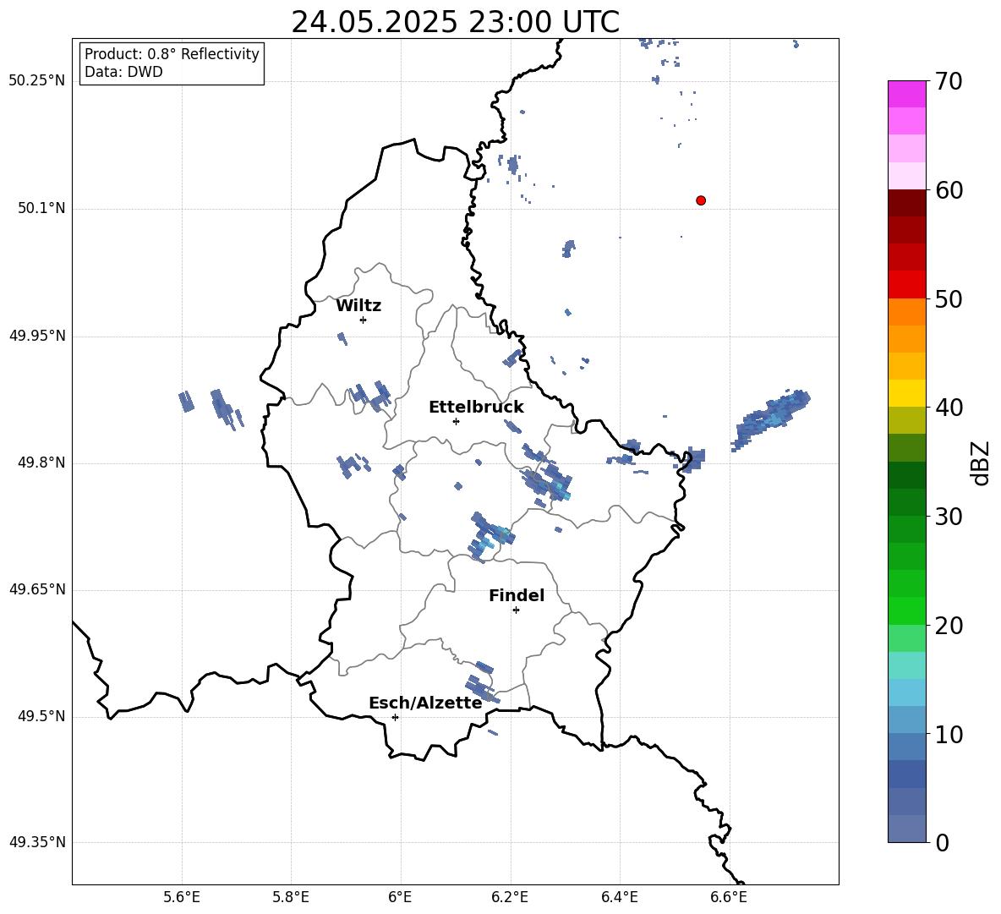Click the 10 colorbar tick label
1001x914 pixels.
pos(949,734)
